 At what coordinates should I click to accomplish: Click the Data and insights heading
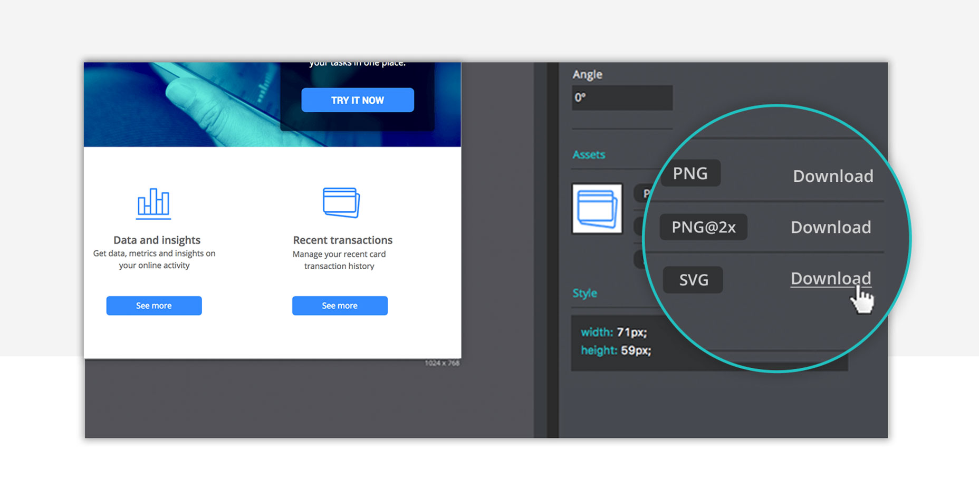157,240
